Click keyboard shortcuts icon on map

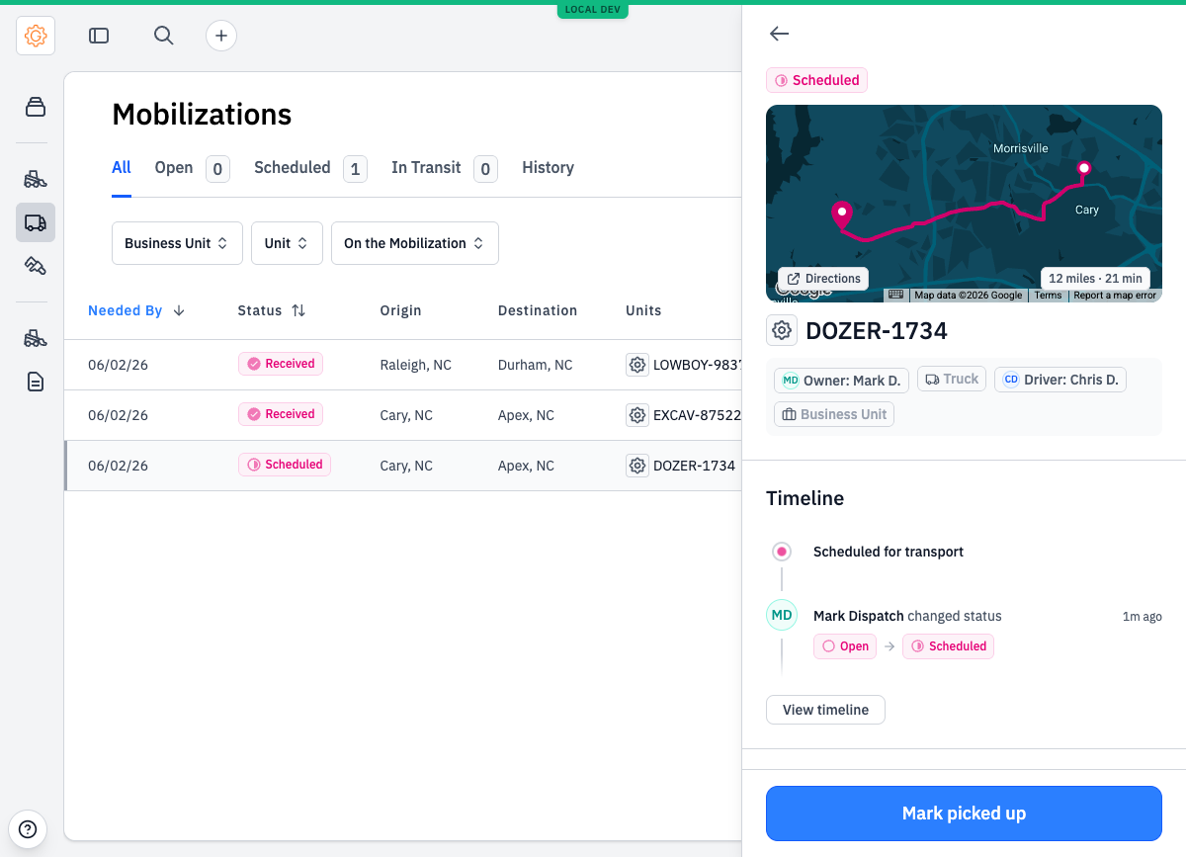click(895, 295)
